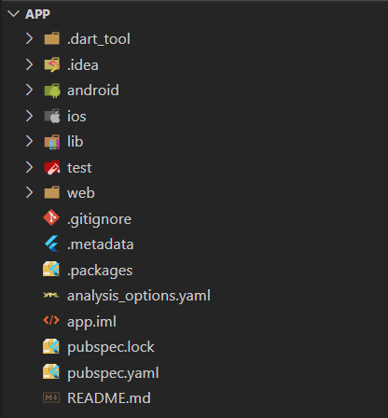The image size is (388, 418).
Task: Open the app.iml file
Action: tap(91, 322)
